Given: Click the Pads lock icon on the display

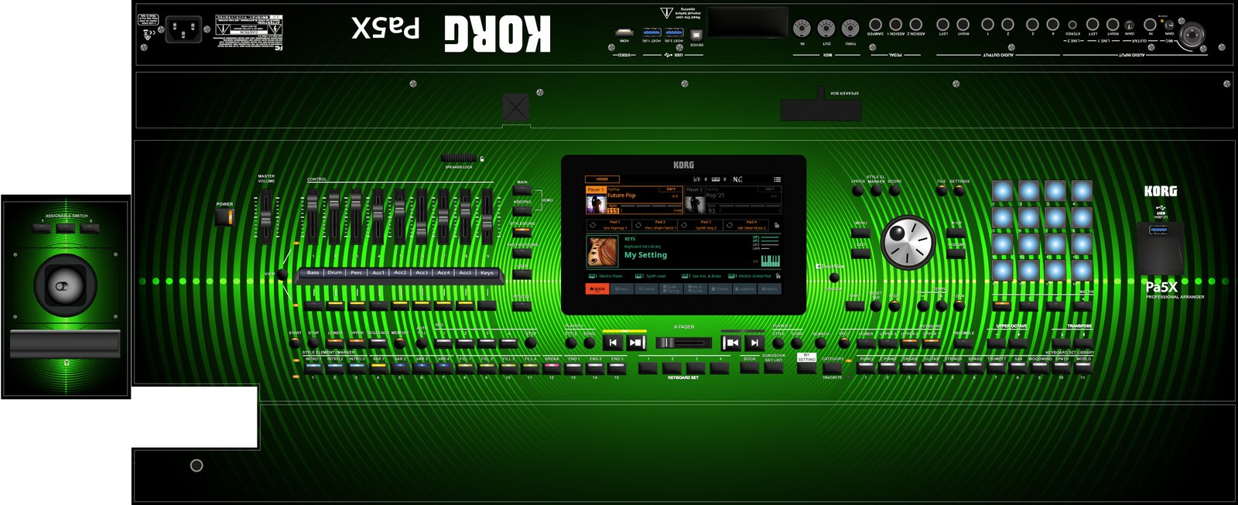Looking at the screenshot, I should (776, 225).
